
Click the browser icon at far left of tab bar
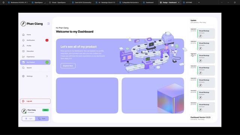click(3, 3)
